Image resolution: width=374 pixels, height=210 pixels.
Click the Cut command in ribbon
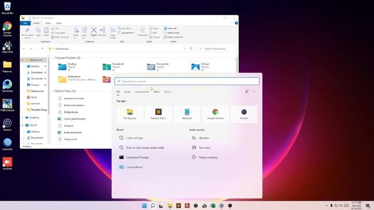coord(55,29)
